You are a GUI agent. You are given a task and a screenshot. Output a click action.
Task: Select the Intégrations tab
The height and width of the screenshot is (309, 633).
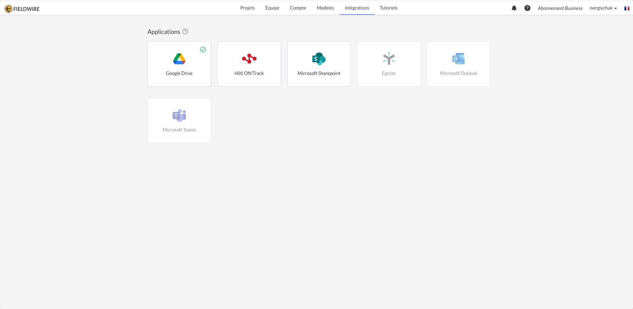(x=357, y=8)
